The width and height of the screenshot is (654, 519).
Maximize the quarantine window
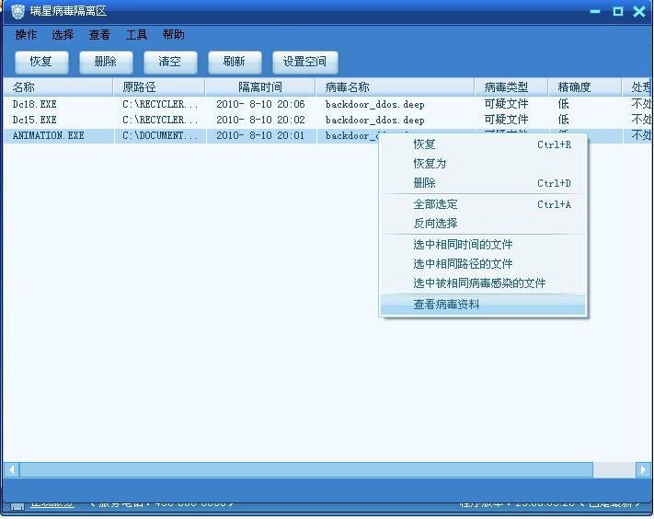click(x=618, y=11)
